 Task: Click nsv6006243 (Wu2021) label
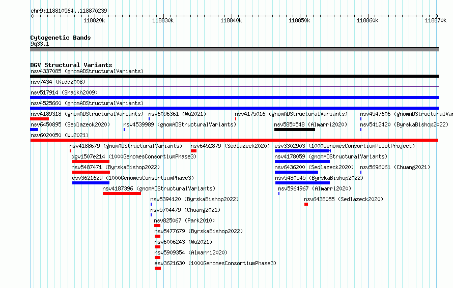click(x=183, y=242)
